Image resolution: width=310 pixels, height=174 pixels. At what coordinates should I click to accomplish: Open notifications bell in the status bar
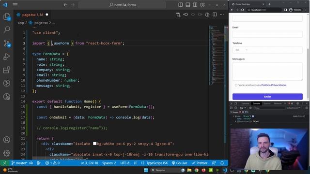(x=222, y=163)
